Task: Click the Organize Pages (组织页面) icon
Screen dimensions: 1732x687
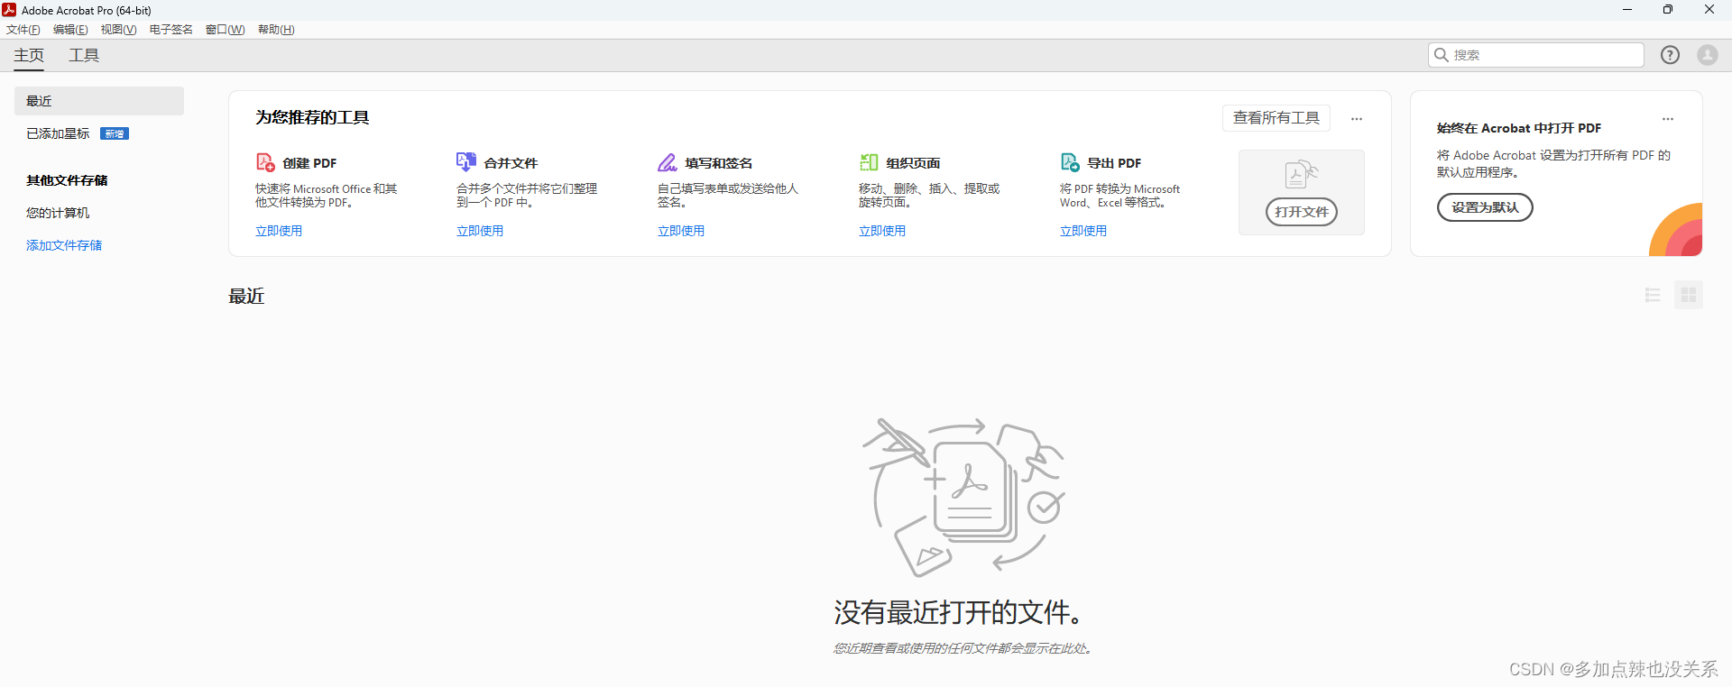Action: pos(869,162)
